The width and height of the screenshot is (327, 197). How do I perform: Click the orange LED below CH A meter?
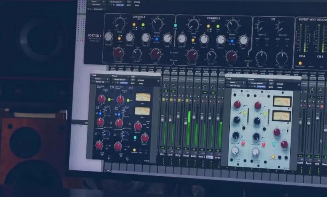pos(300,63)
